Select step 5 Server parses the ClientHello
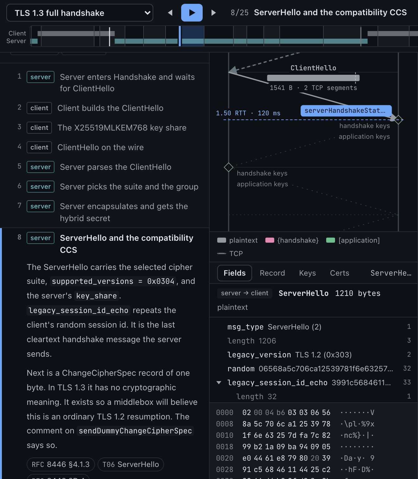 pos(104,167)
